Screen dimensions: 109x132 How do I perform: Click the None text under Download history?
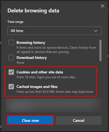click(21, 63)
